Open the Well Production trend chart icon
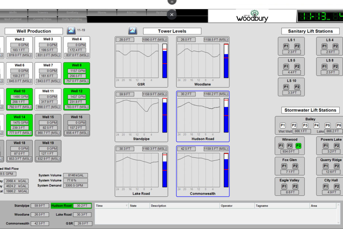The image size is (343, 229). (71, 30)
